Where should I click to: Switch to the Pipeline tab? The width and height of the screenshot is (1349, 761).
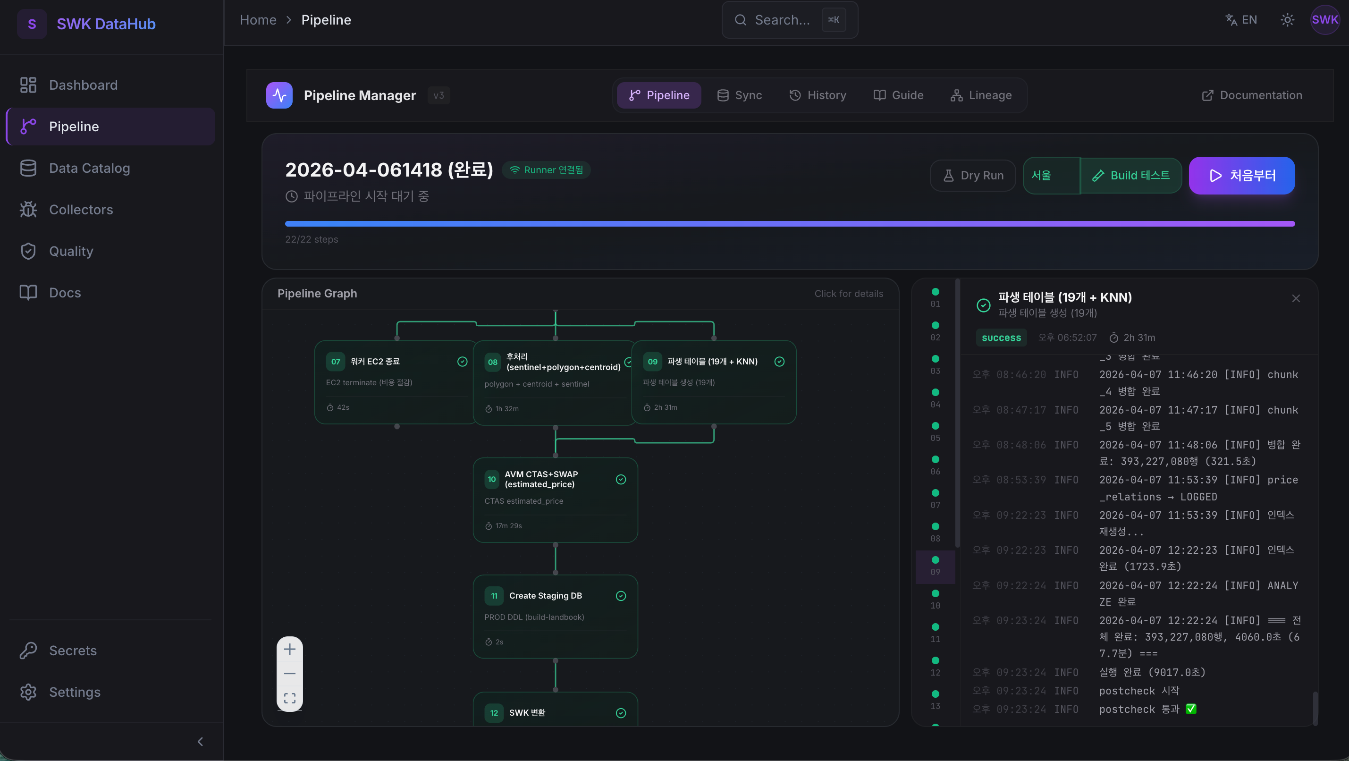659,95
